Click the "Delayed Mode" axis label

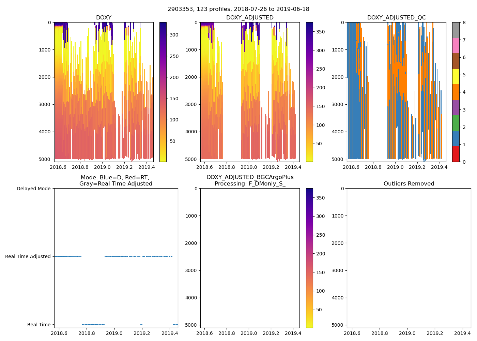click(33, 189)
